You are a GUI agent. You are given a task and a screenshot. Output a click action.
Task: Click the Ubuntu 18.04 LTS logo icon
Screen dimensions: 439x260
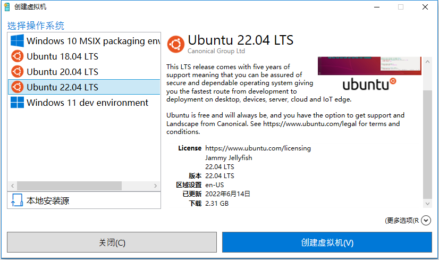[18, 56]
